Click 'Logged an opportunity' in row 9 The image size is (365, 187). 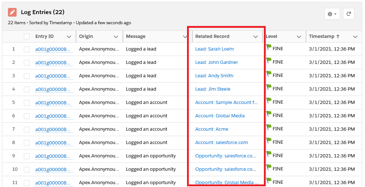(x=151, y=156)
